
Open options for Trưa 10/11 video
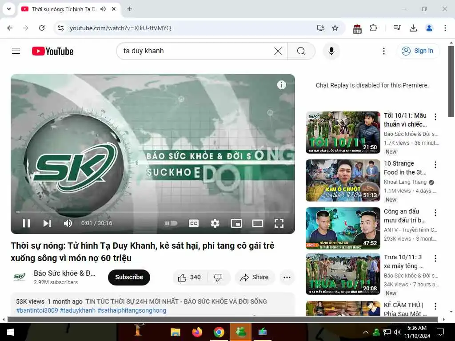click(435, 258)
